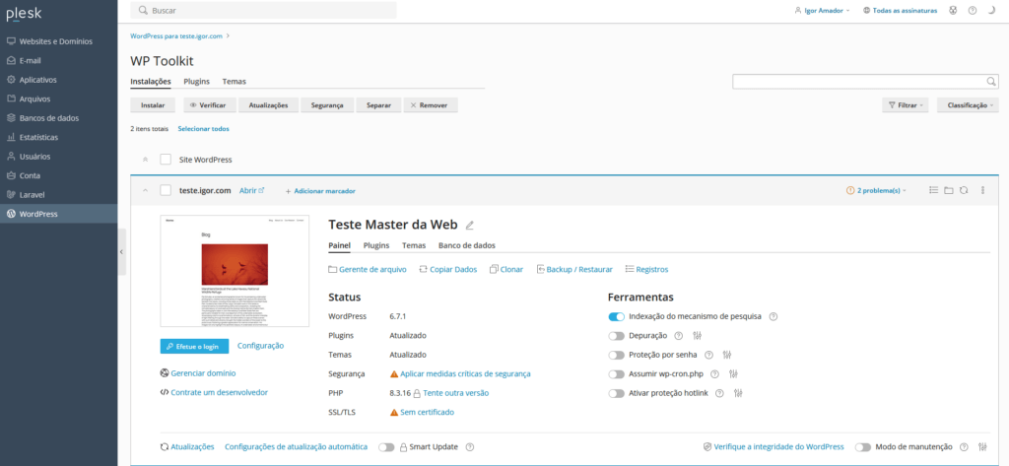This screenshot has width=1009, height=466.
Task: Collapse all sites with double chevron
Action: 145,159
